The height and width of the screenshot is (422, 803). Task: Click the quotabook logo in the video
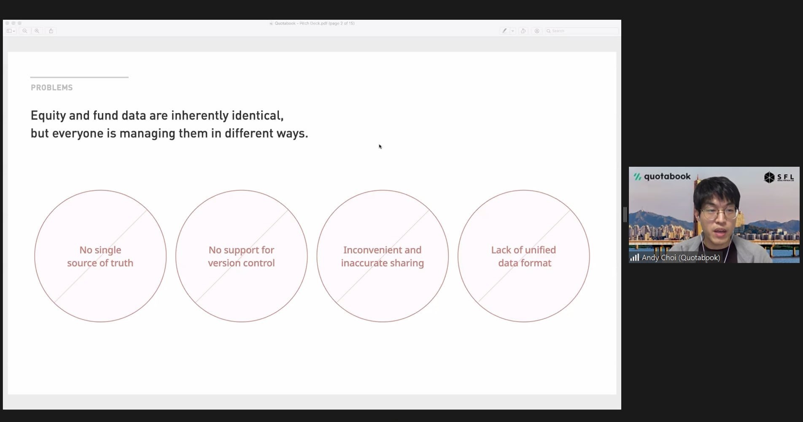(x=662, y=176)
